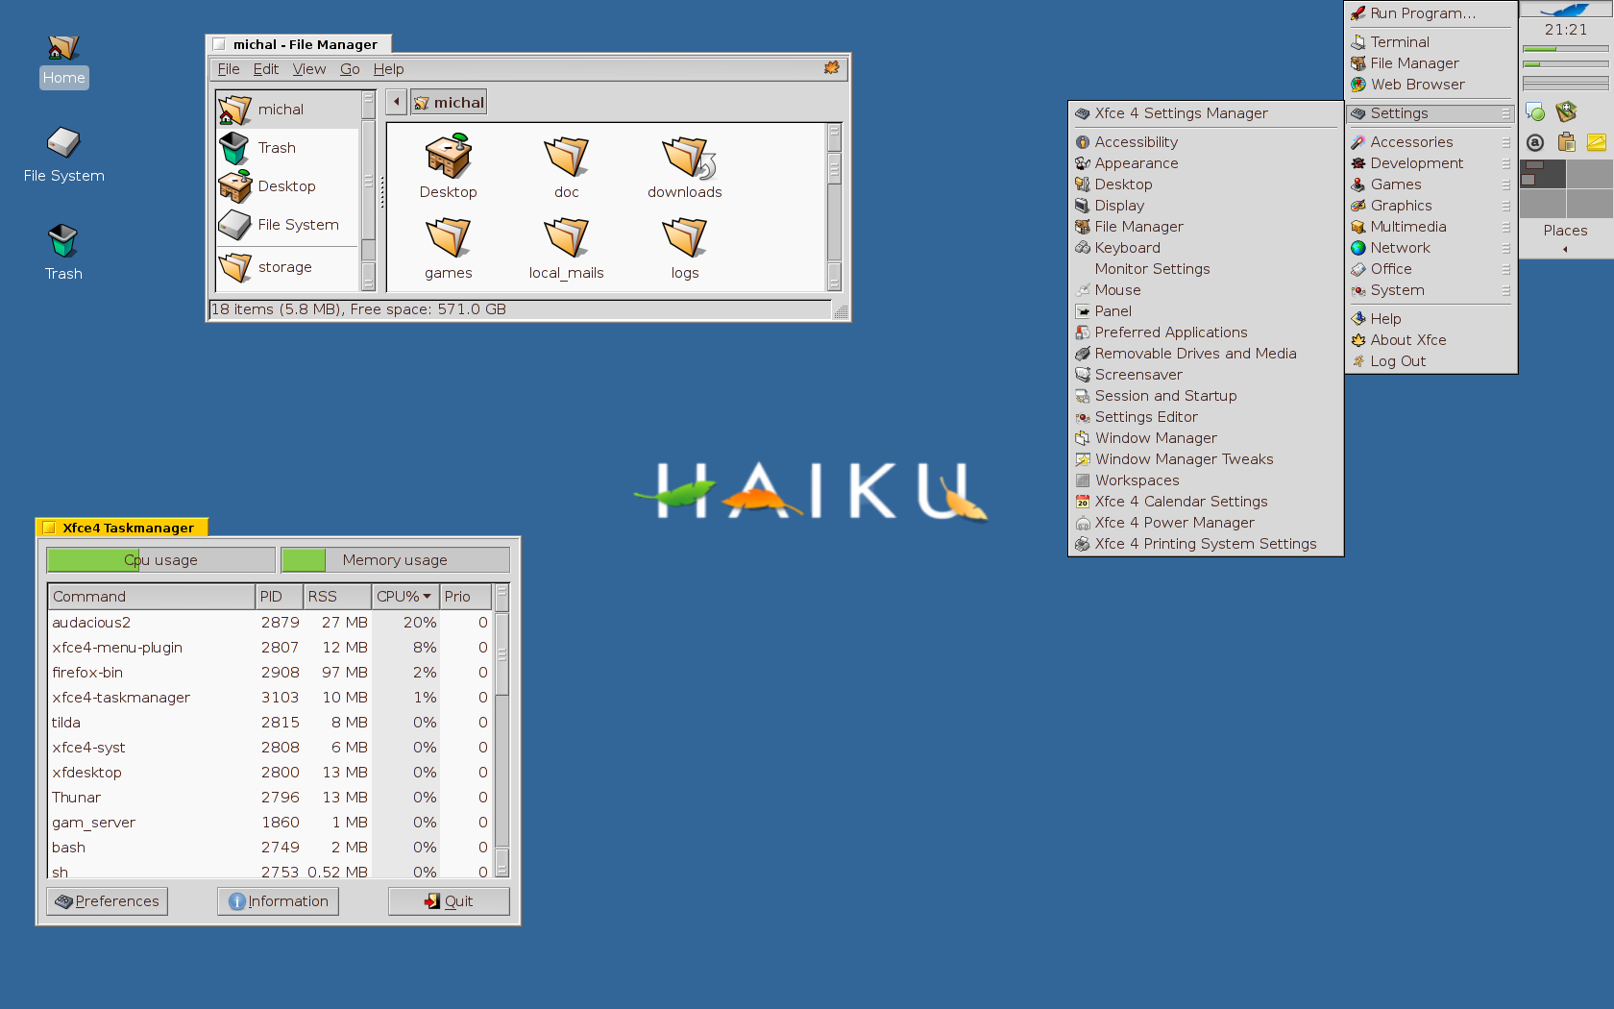
Task: Expand the Accessories submenu
Action: coord(1431,142)
